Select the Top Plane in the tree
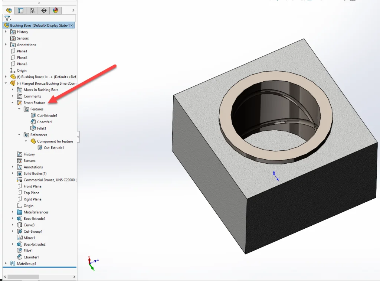 coord(31,193)
